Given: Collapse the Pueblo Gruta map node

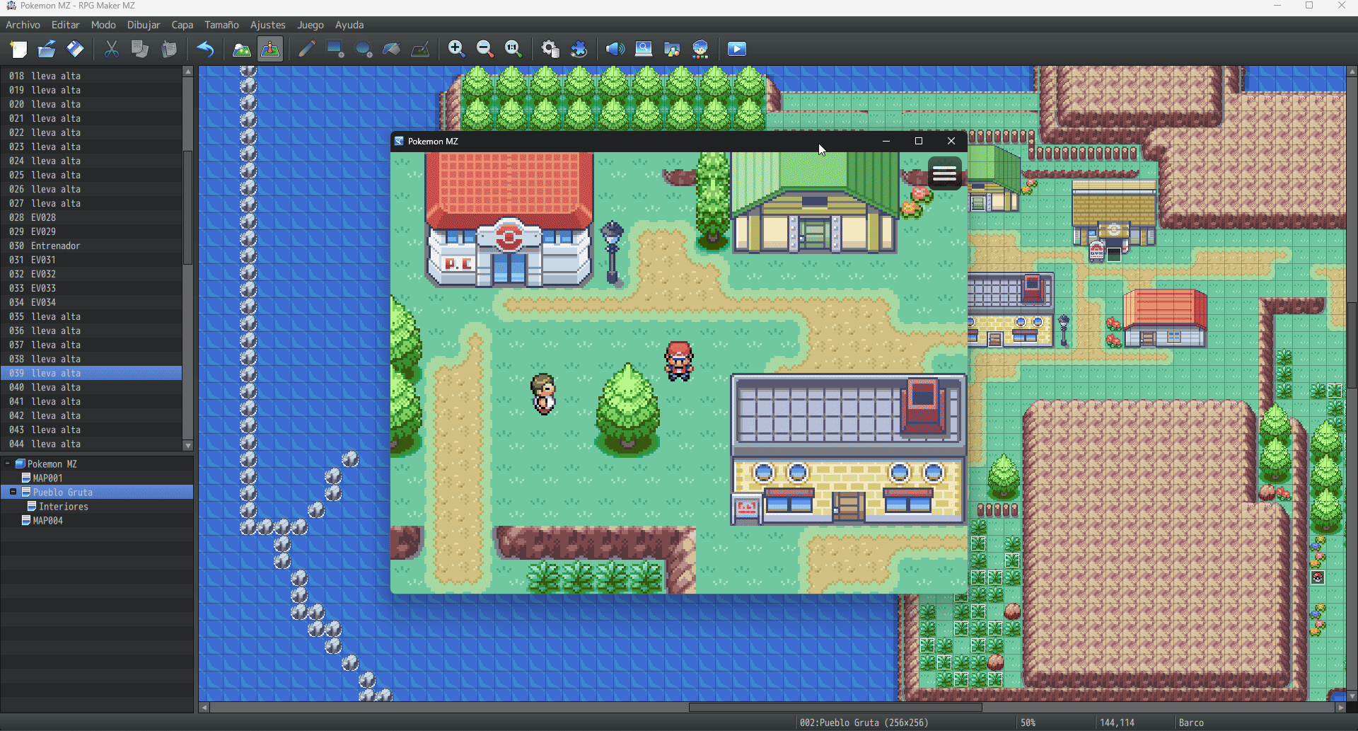Looking at the screenshot, I should (13, 492).
